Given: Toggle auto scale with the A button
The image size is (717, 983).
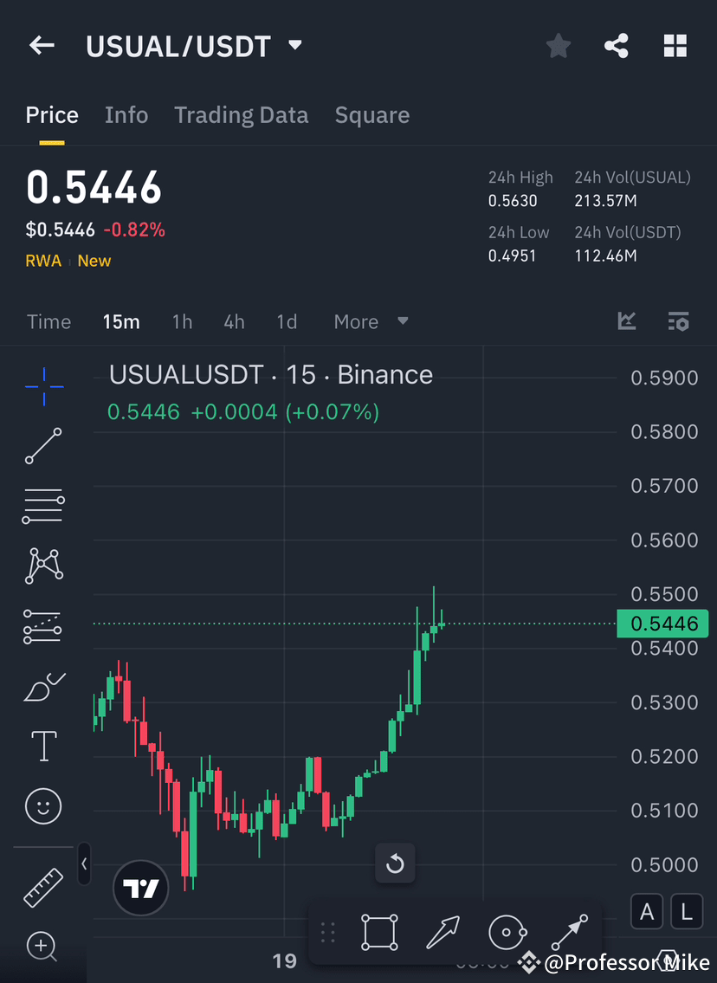Looking at the screenshot, I should tap(647, 911).
